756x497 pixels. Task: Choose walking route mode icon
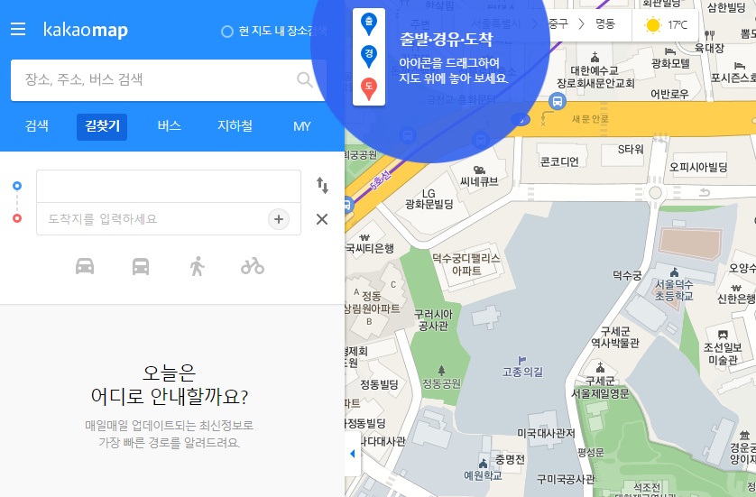click(x=197, y=267)
